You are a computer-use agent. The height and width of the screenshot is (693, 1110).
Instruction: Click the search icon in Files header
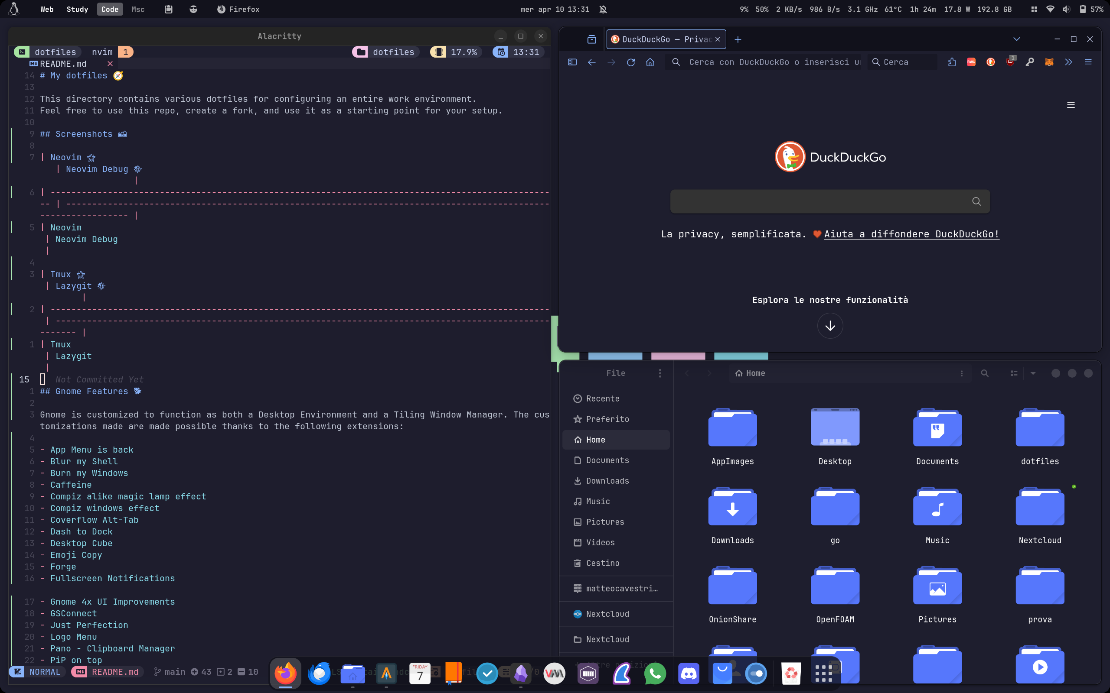[984, 373]
